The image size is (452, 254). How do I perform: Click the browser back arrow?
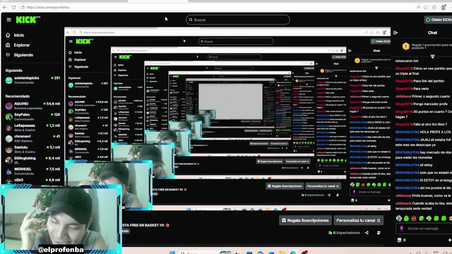point(5,7)
